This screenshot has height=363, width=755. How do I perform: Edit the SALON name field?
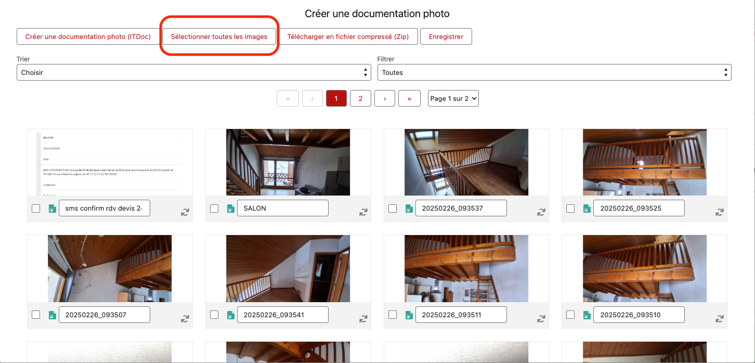[283, 208]
